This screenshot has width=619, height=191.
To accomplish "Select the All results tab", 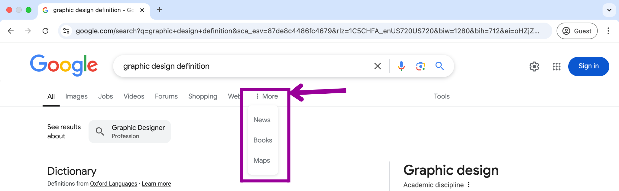I will click(x=51, y=96).
